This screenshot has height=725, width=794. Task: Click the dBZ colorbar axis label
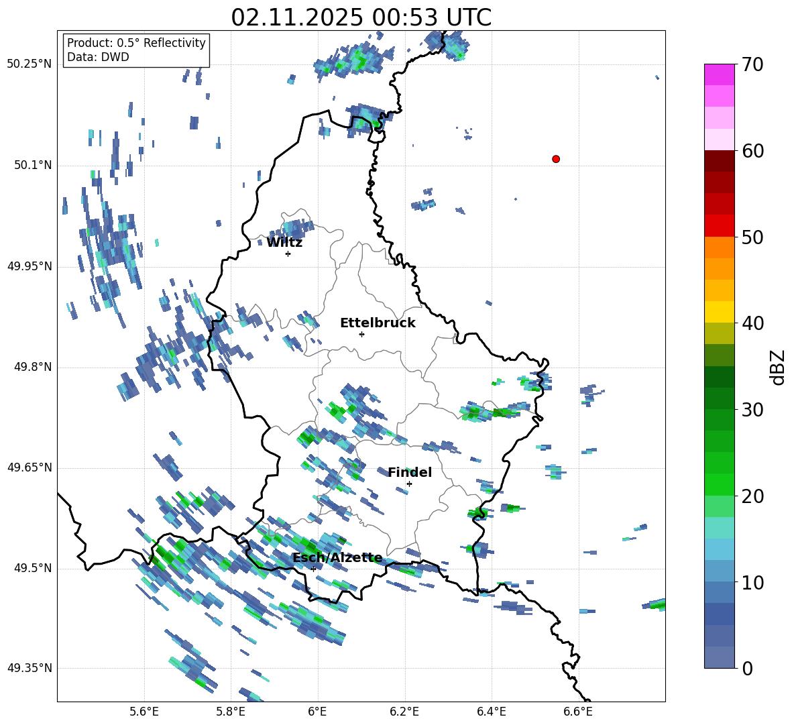tap(777, 367)
